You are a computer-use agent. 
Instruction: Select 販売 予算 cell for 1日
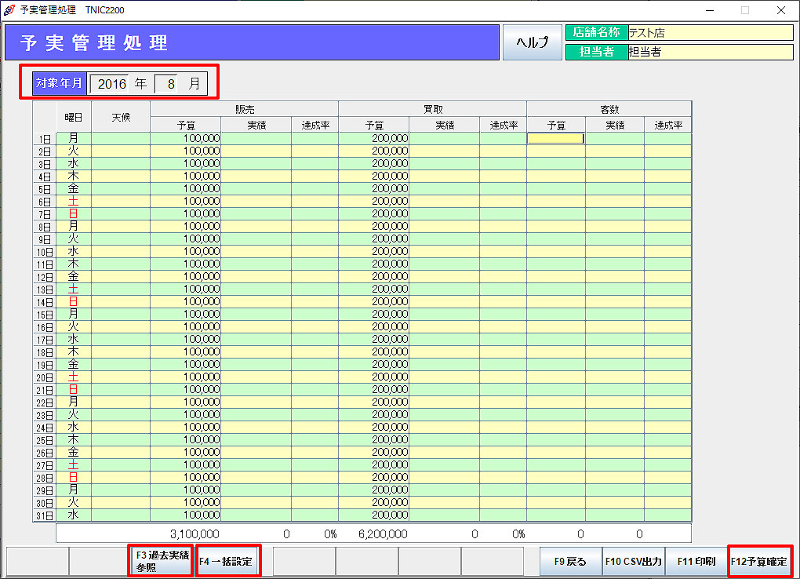[186, 139]
